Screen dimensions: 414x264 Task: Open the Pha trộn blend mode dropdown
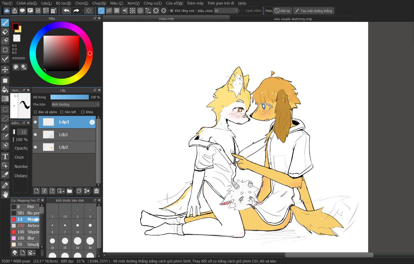coord(76,104)
